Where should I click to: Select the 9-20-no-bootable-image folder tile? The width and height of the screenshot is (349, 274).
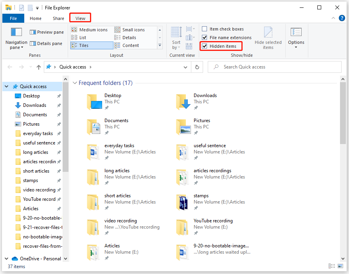click(213, 252)
